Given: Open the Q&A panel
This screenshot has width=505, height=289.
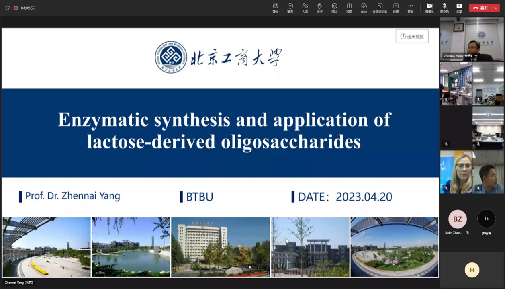Looking at the screenshot, I should click(364, 7).
